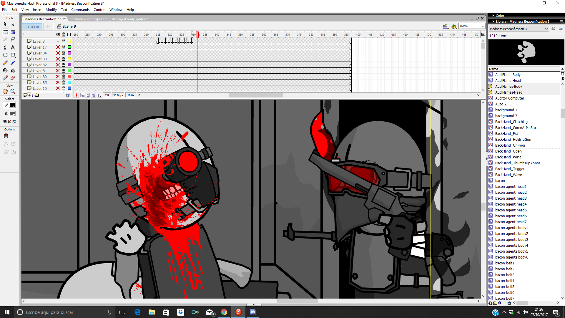The width and height of the screenshot is (565, 318).
Task: Click the stroke color swatch
Action: (x=12, y=105)
